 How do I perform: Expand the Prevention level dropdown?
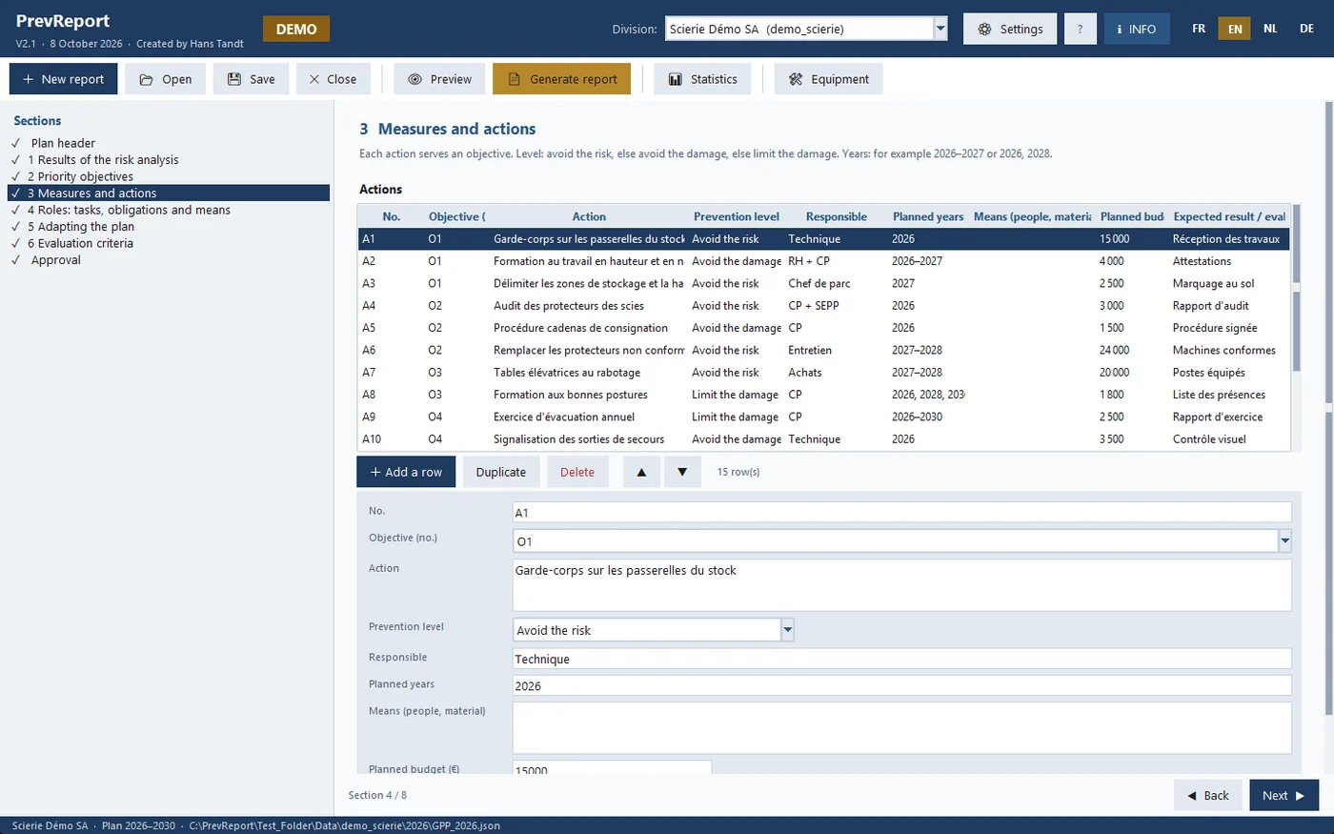click(x=788, y=630)
